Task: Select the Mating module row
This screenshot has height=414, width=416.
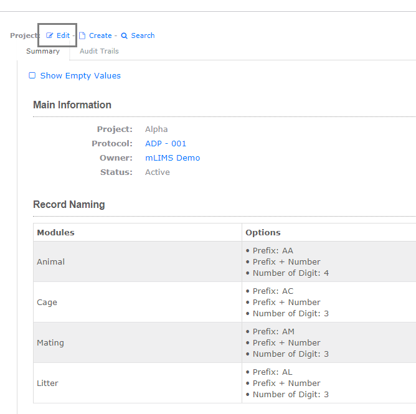Action: (224, 342)
